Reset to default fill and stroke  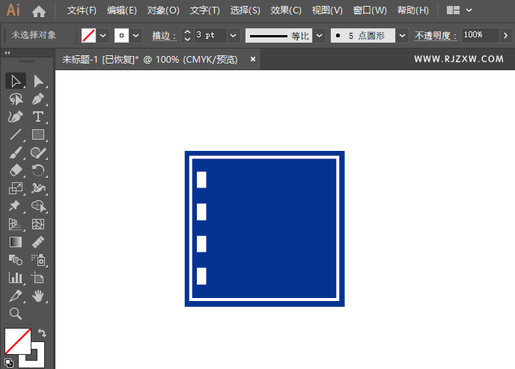(8, 363)
